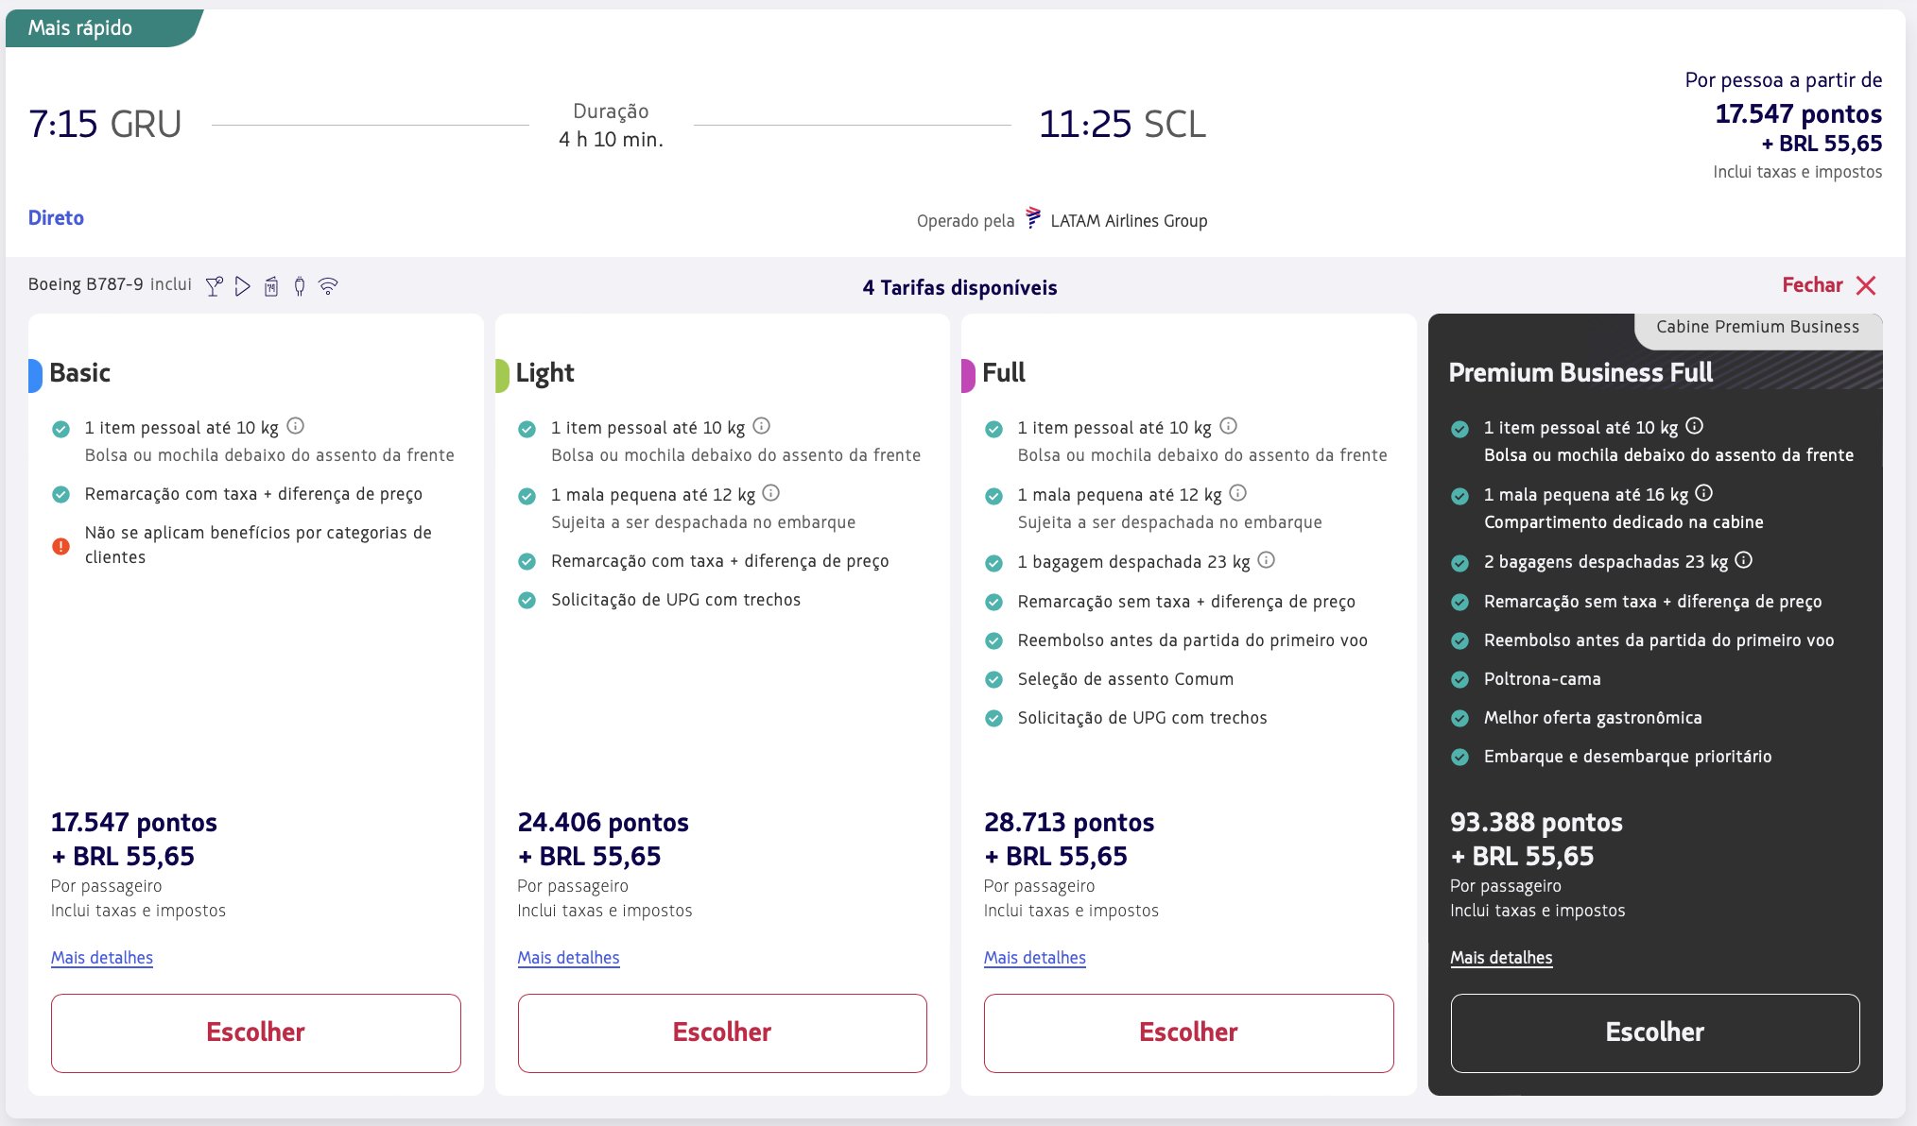
Task: Open info icon for Full personal item 10 kg
Action: tap(1229, 426)
